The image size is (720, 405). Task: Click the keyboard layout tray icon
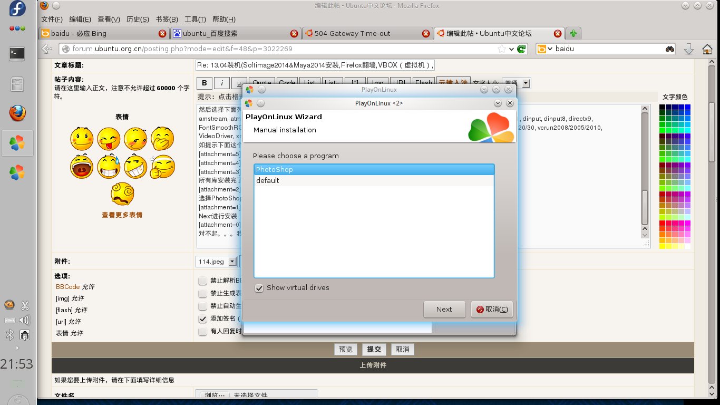[x=10, y=320]
